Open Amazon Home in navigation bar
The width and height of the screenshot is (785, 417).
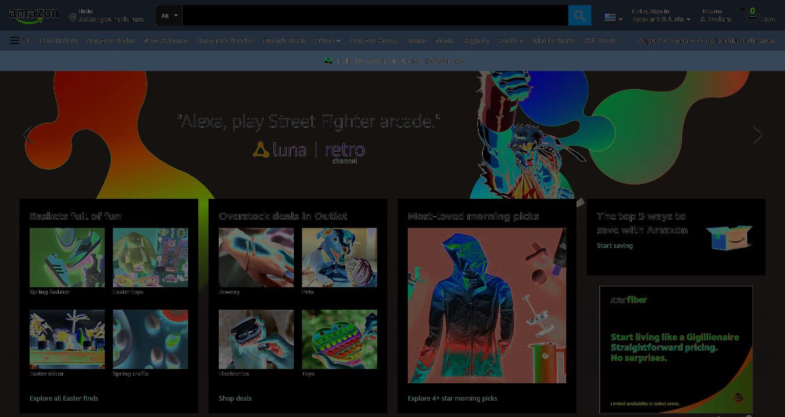coord(374,40)
